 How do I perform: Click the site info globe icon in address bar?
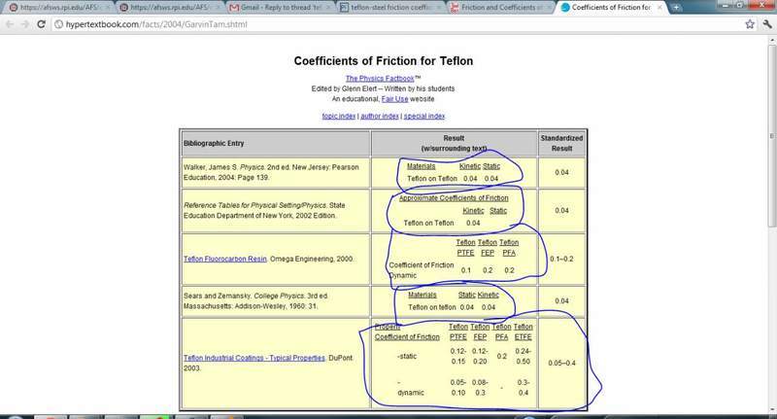click(58, 24)
